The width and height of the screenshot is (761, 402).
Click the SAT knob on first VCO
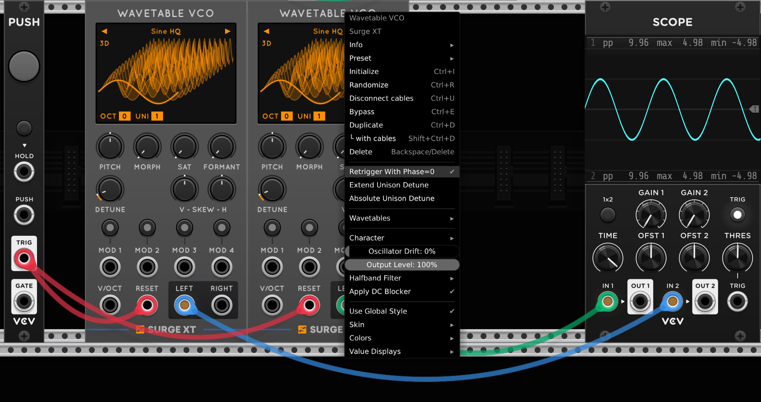184,147
